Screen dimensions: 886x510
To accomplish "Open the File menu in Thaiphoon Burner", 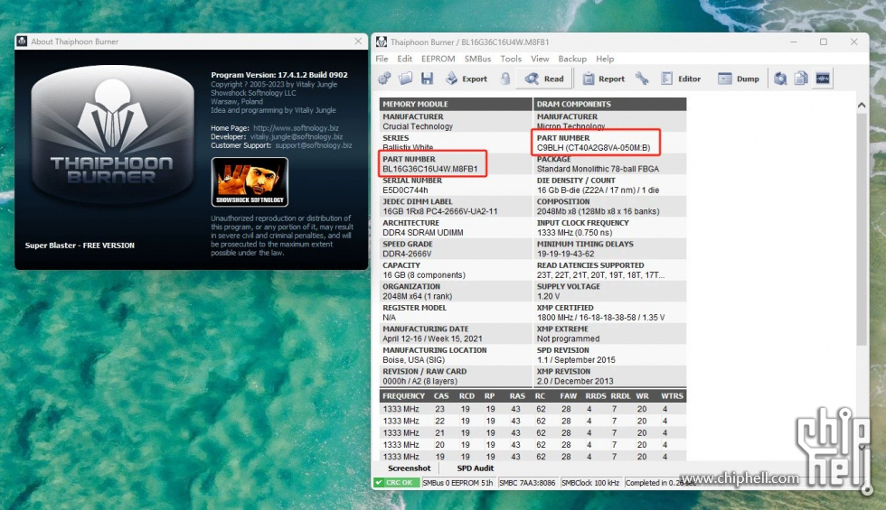I will [382, 59].
